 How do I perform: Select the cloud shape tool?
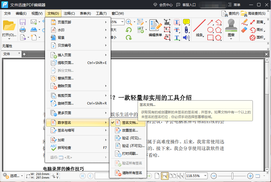pos(218,38)
